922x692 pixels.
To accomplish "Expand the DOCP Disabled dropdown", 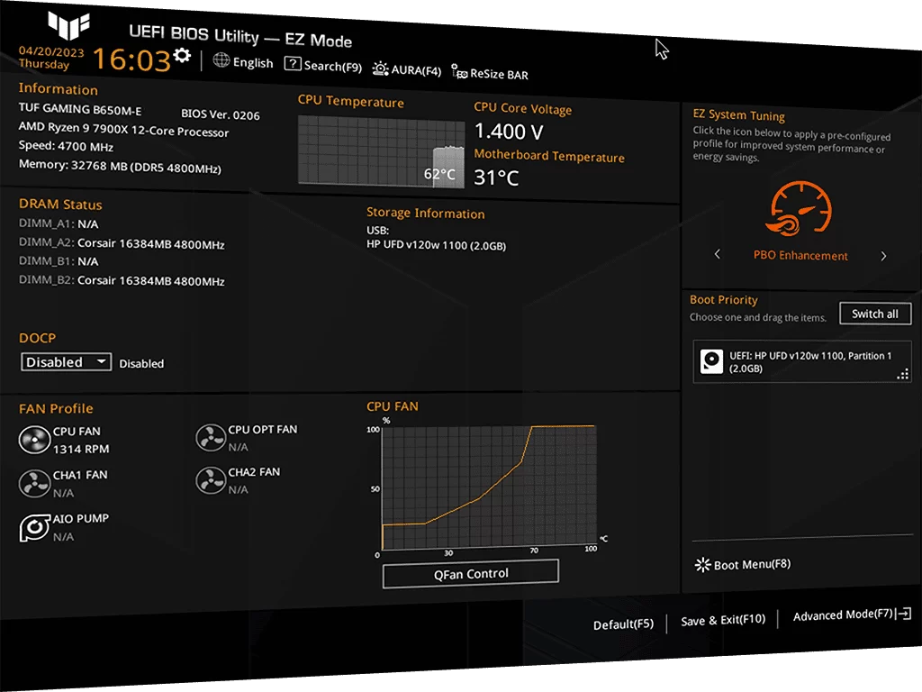I will point(66,362).
